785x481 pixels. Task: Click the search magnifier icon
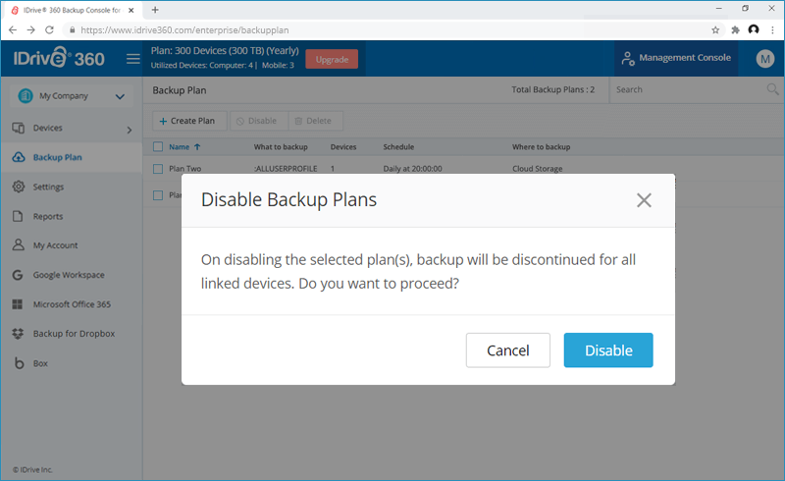(x=773, y=89)
